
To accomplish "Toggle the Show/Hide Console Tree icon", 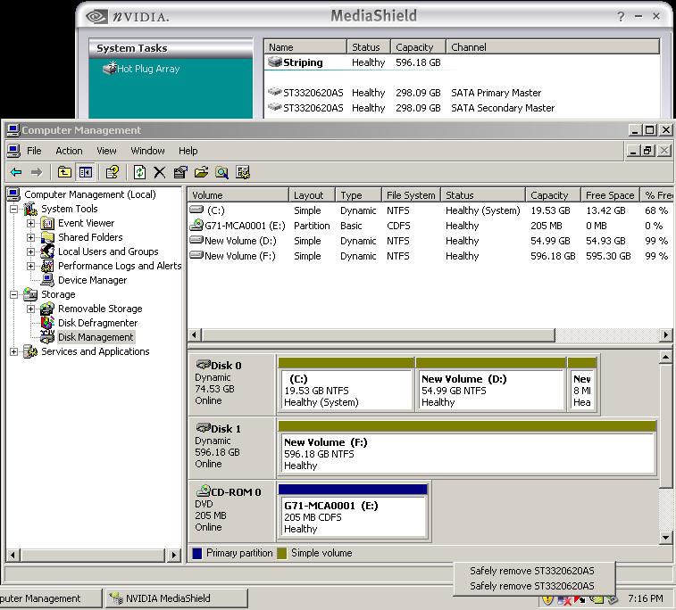I will (86, 173).
